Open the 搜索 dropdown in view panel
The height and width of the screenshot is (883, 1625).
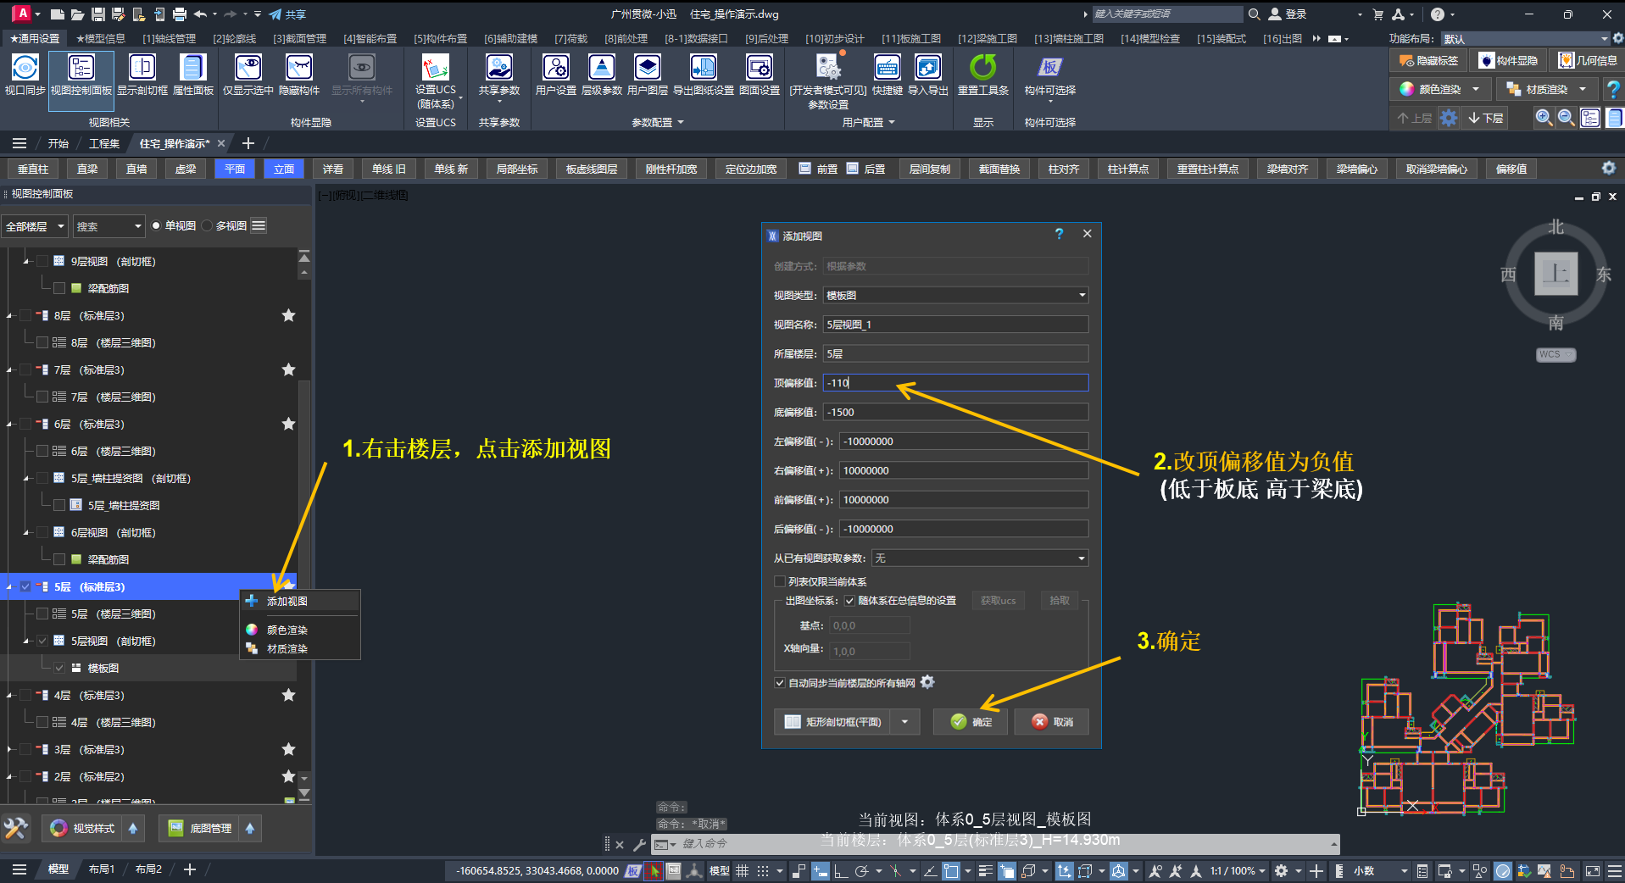coord(109,226)
